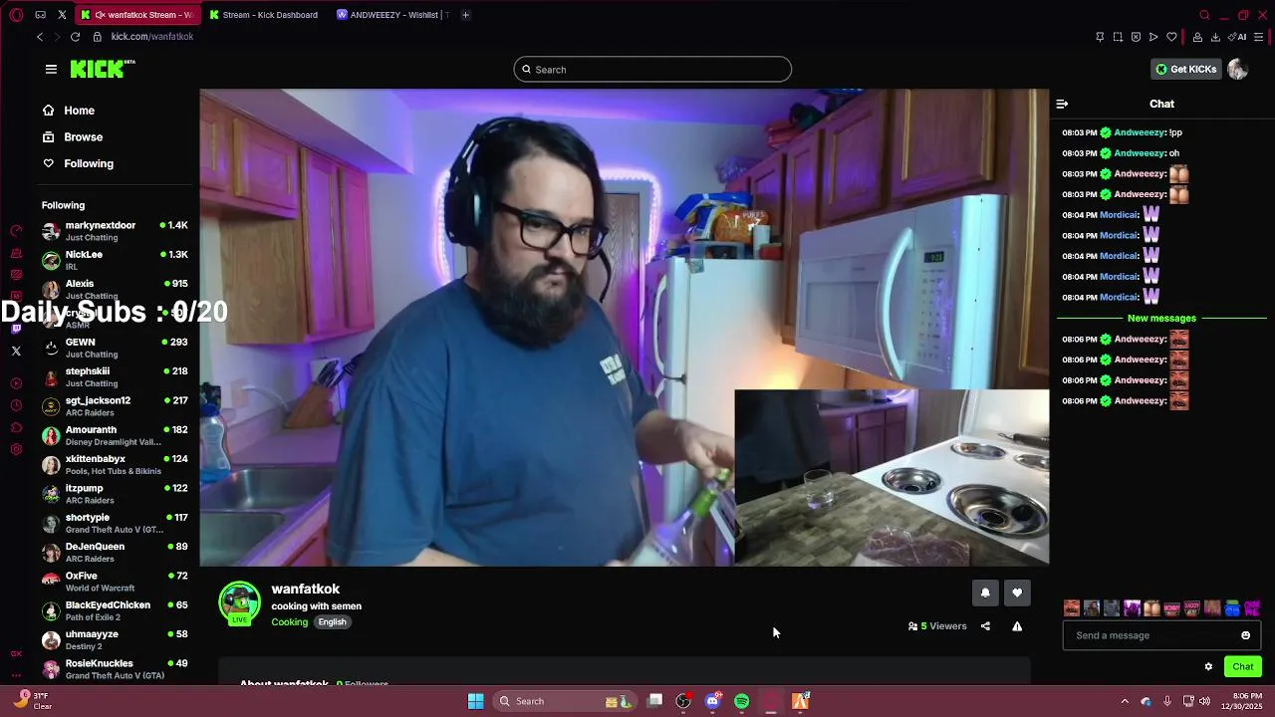The width and height of the screenshot is (1275, 717).
Task: Click the Kick logo
Action: (102, 69)
